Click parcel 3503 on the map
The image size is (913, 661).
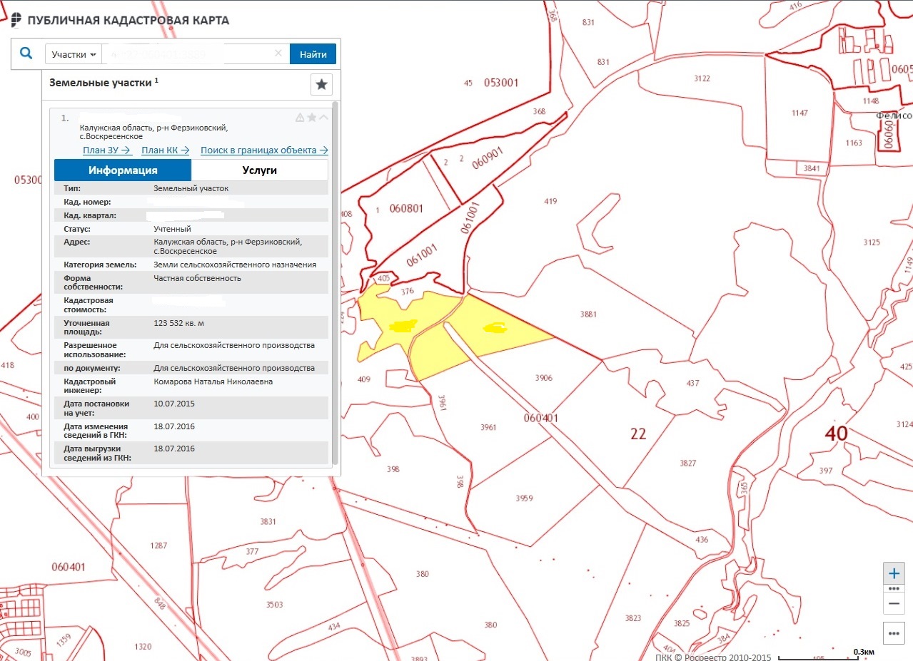click(274, 605)
